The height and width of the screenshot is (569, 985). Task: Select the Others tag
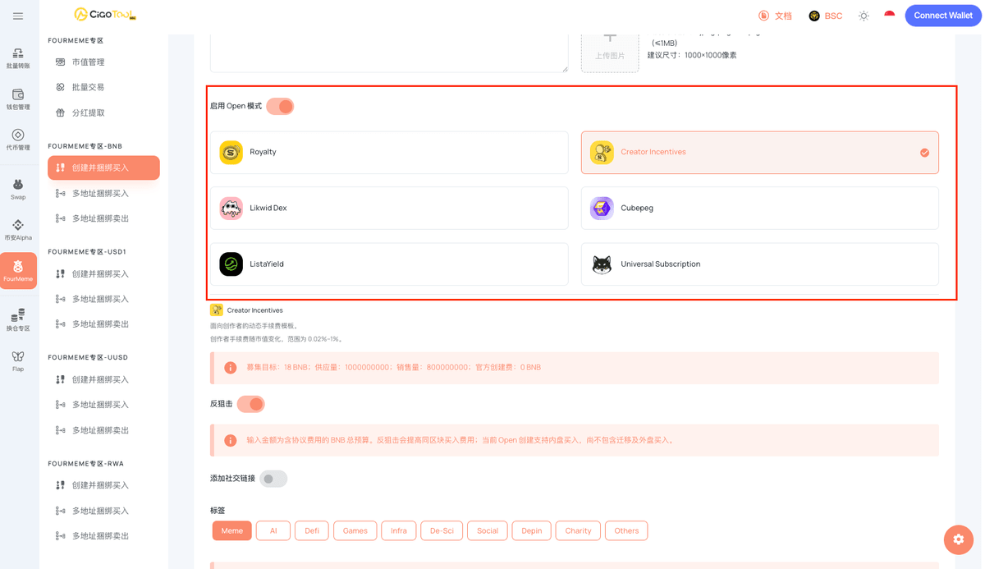pos(626,530)
